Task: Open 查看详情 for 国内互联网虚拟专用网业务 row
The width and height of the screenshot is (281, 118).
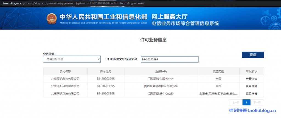Action: [251, 86]
